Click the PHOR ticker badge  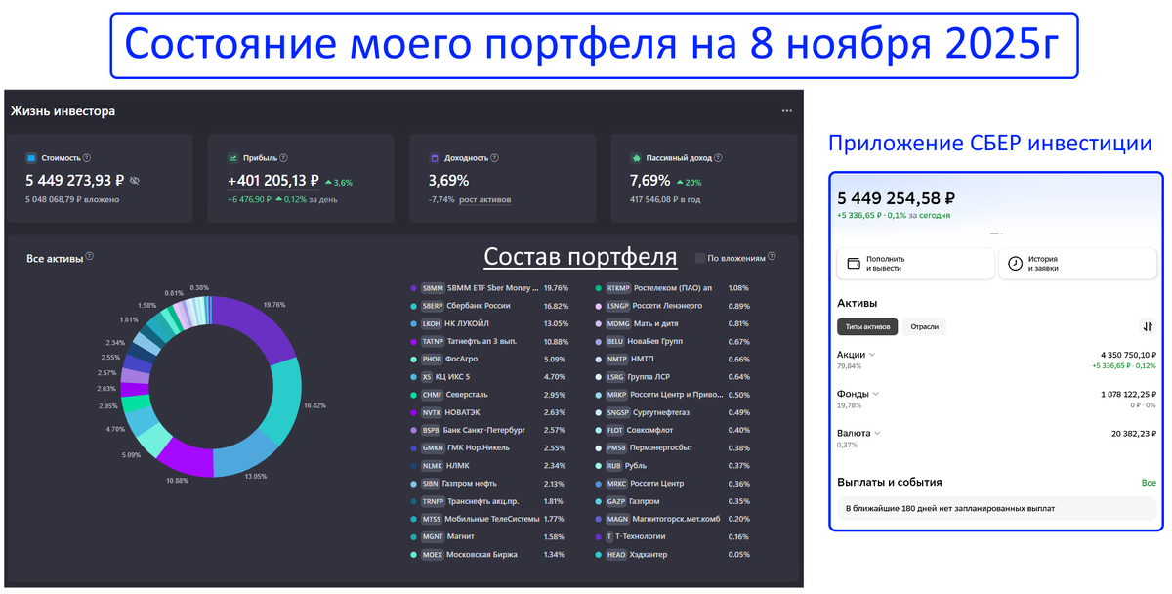[x=433, y=359]
